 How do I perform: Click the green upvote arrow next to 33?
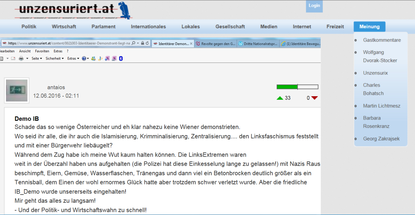tap(280, 98)
